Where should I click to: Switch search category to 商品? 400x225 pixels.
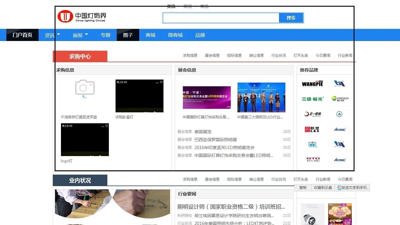point(204,6)
